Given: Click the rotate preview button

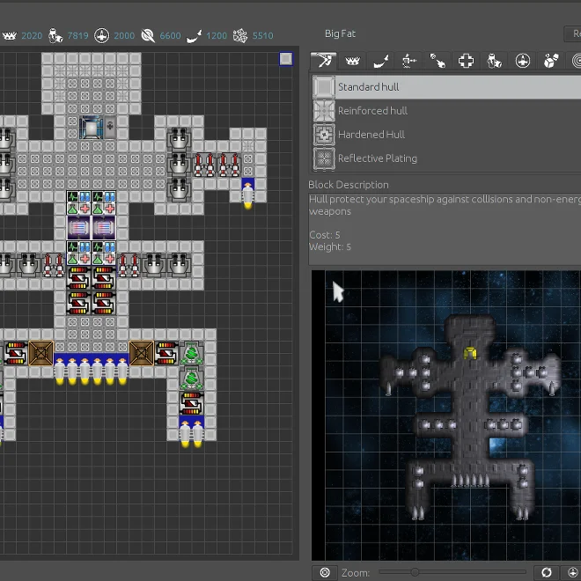Looking at the screenshot, I should 546,572.
